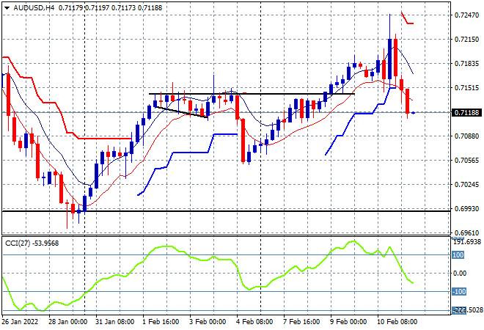Screen dimensions: 484x330
Task: Click the CCI 100 level marker
Action: click(x=458, y=255)
